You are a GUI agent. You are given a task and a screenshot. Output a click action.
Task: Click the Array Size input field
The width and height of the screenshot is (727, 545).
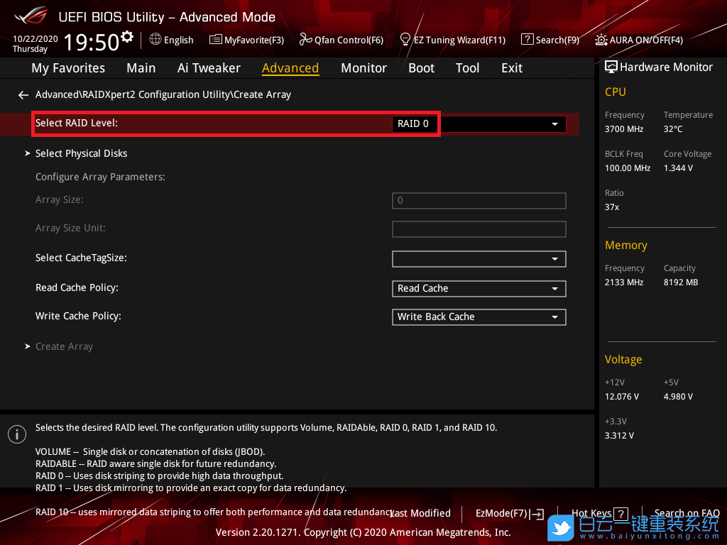[x=479, y=201]
